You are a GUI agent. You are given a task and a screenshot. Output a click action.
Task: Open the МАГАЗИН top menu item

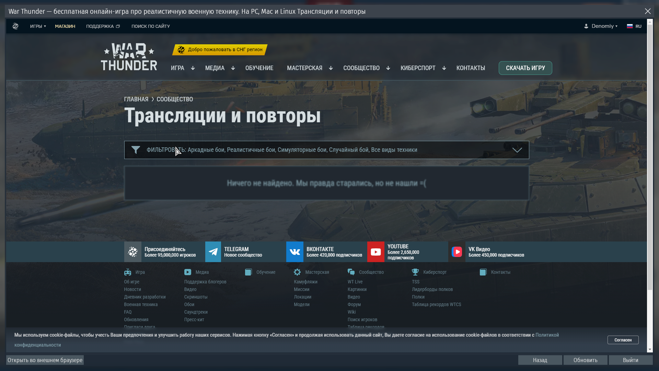coord(65,26)
